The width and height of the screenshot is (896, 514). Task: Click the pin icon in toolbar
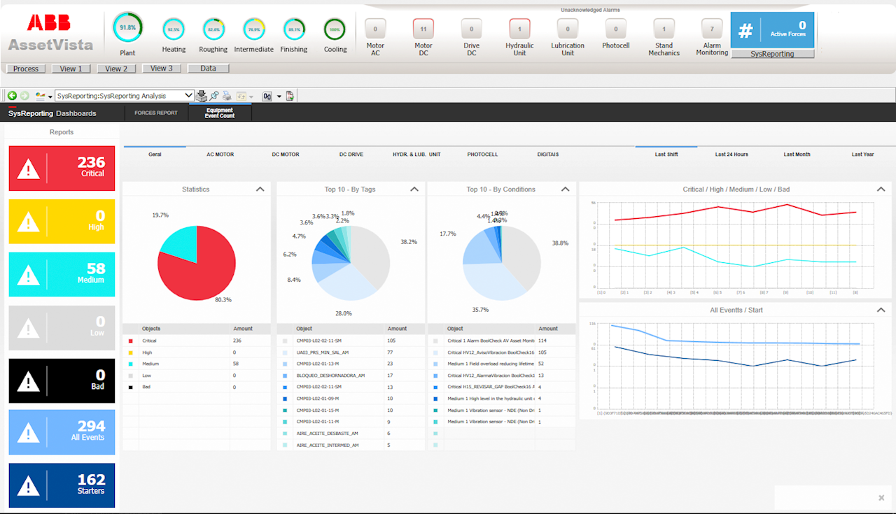[215, 96]
